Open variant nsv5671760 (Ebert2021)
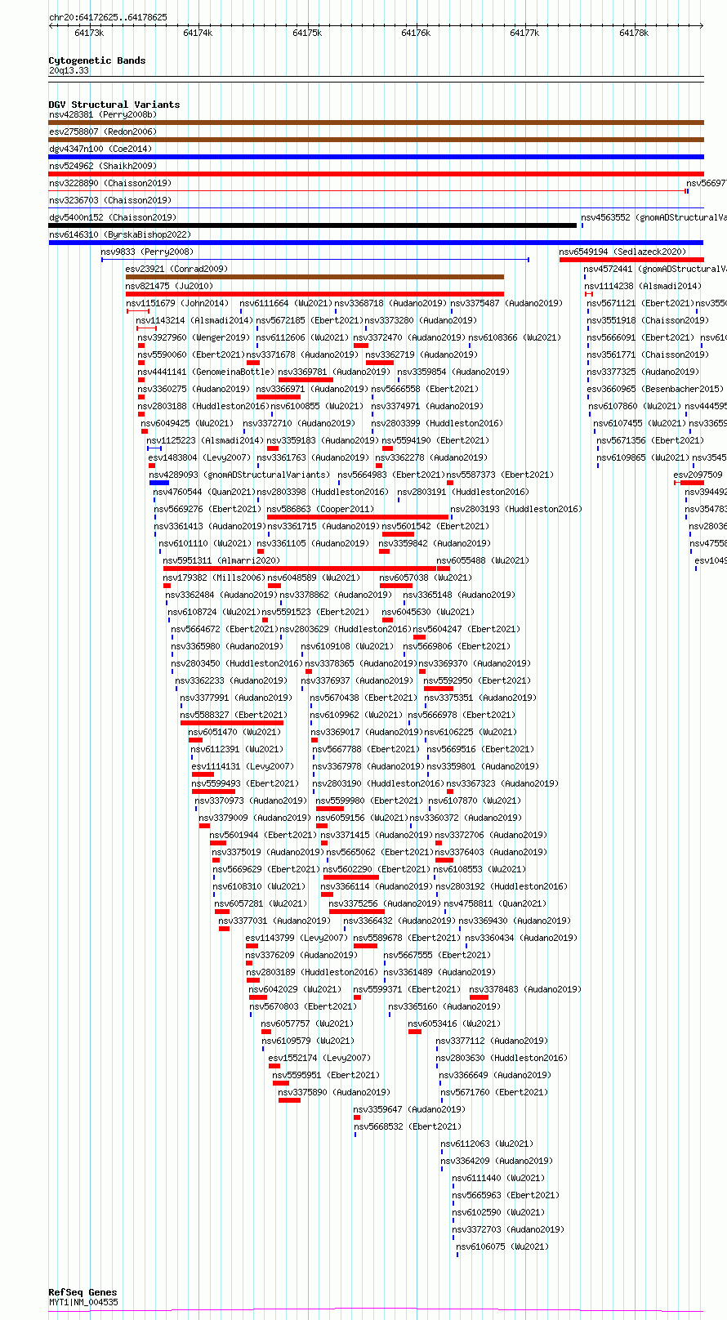Viewport: 727px width, 1320px height. point(493,1092)
